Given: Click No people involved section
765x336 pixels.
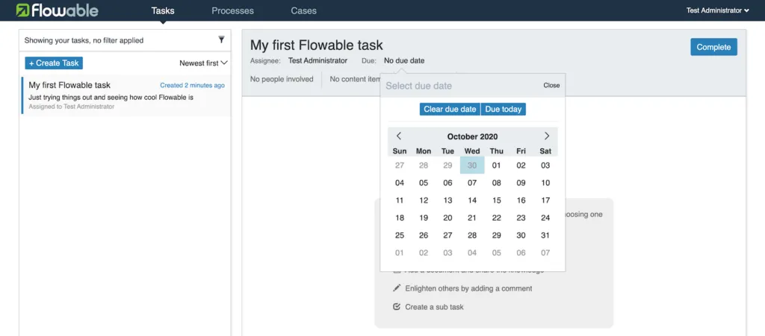Looking at the screenshot, I should 282,79.
